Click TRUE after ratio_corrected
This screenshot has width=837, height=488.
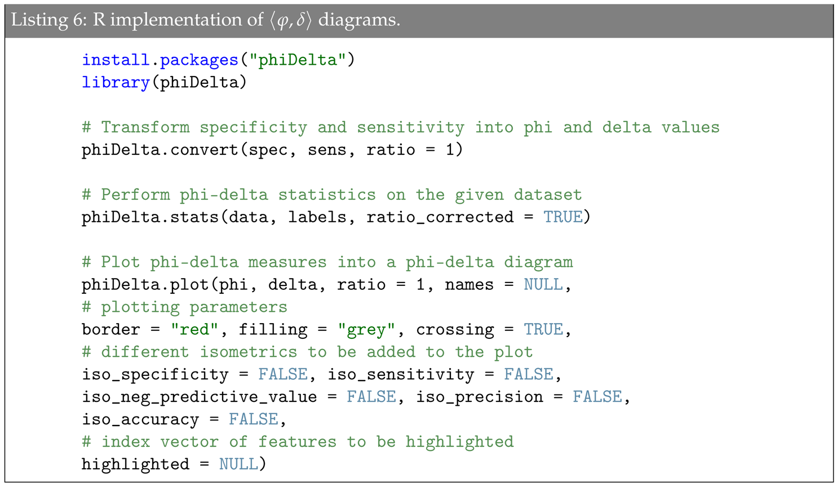563,217
